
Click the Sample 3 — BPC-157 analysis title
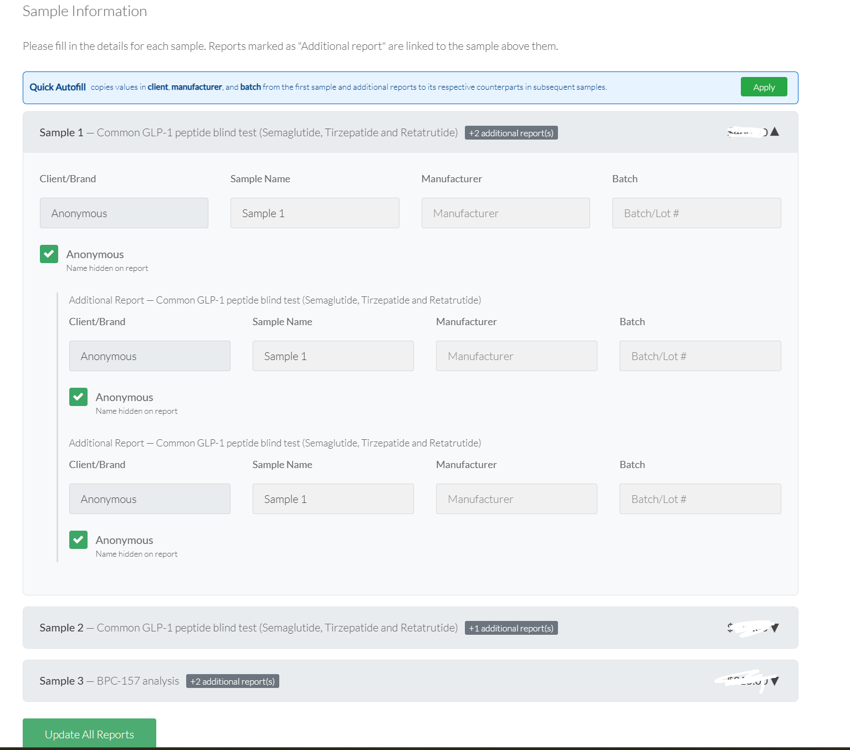109,681
